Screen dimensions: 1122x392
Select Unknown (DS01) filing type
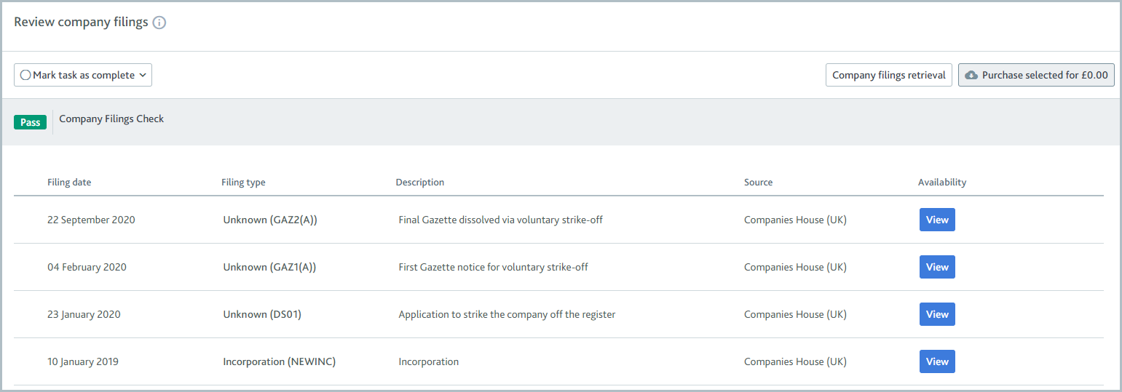262,314
